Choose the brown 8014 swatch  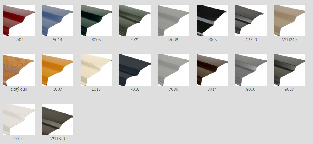(x=212, y=70)
